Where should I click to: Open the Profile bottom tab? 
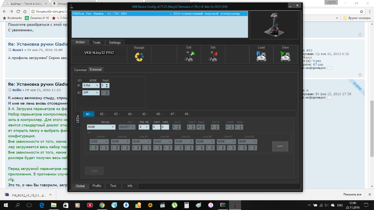(97, 186)
